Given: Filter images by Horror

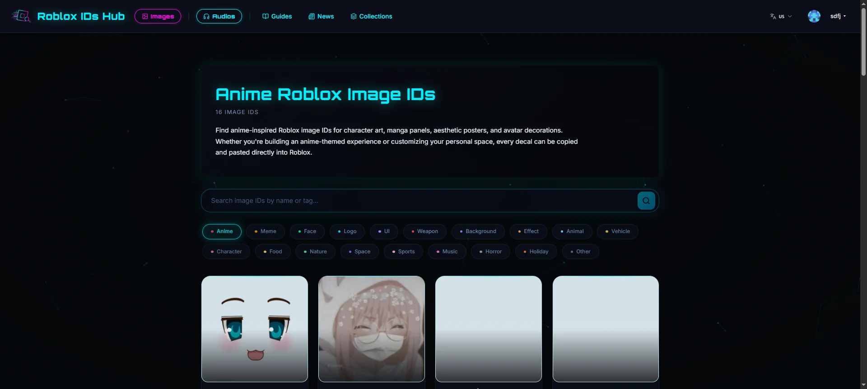Looking at the screenshot, I should (490, 252).
